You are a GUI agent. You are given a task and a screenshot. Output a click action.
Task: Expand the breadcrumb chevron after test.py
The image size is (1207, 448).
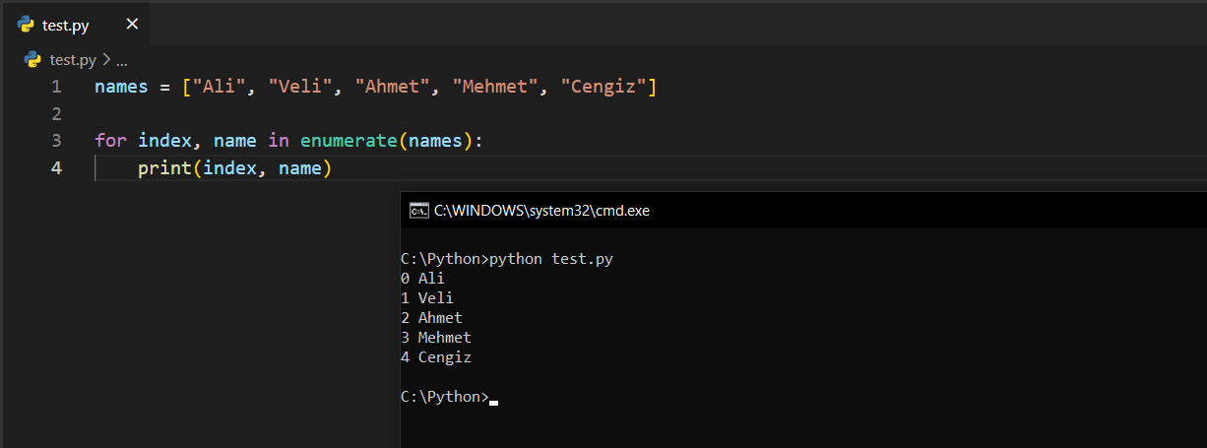[x=106, y=60]
